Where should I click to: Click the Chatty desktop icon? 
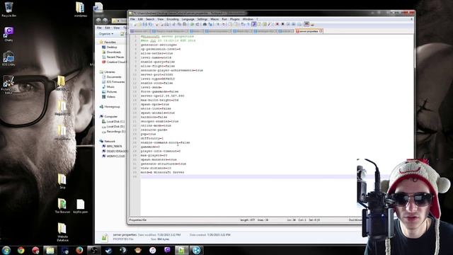8,34
